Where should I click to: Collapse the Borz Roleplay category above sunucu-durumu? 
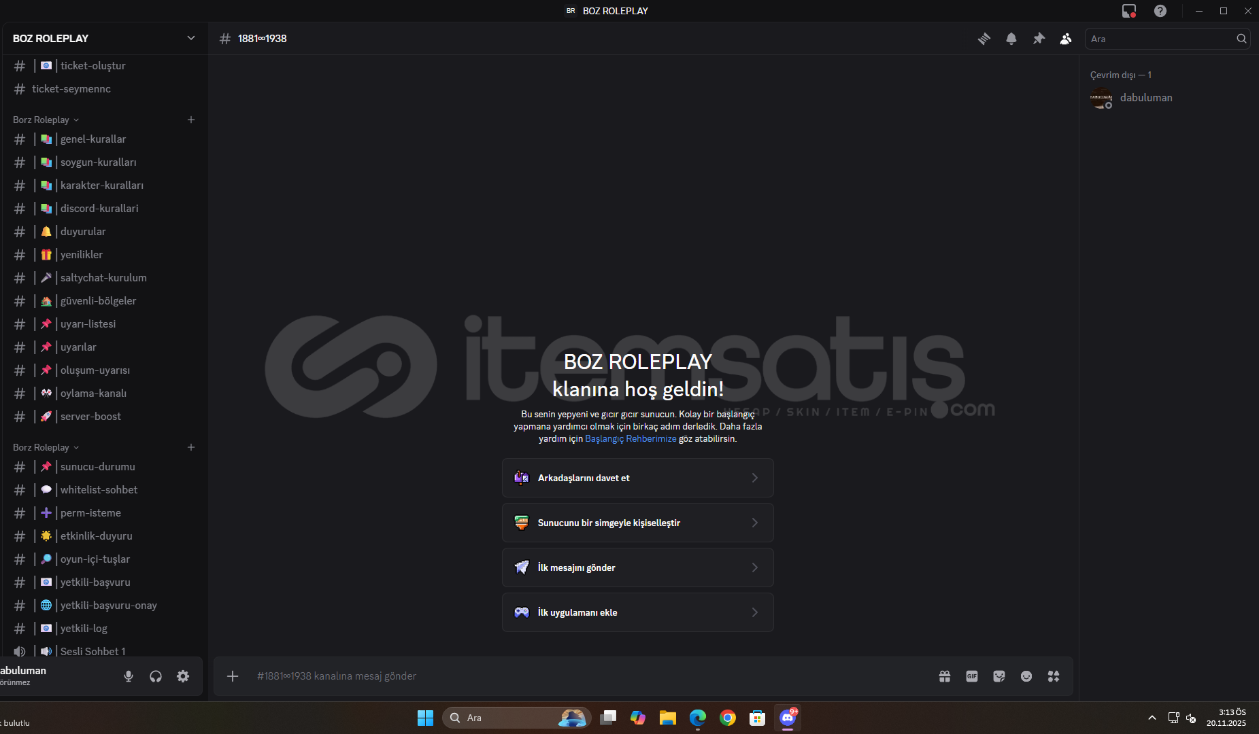(46, 447)
